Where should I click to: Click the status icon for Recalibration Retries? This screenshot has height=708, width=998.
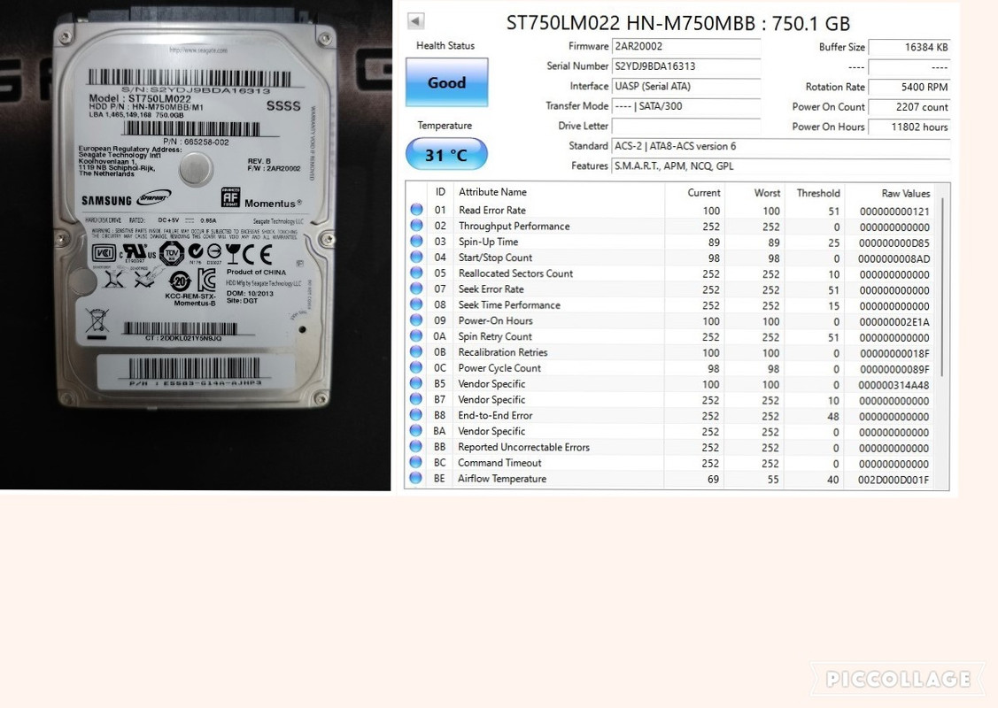click(x=416, y=351)
